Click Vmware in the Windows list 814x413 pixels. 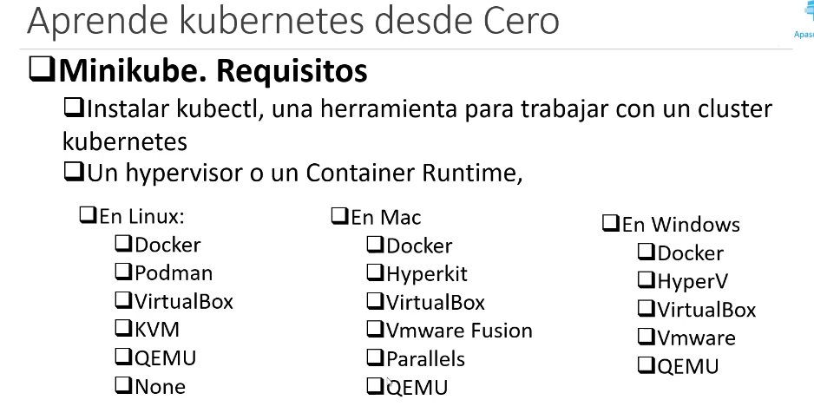tap(696, 338)
